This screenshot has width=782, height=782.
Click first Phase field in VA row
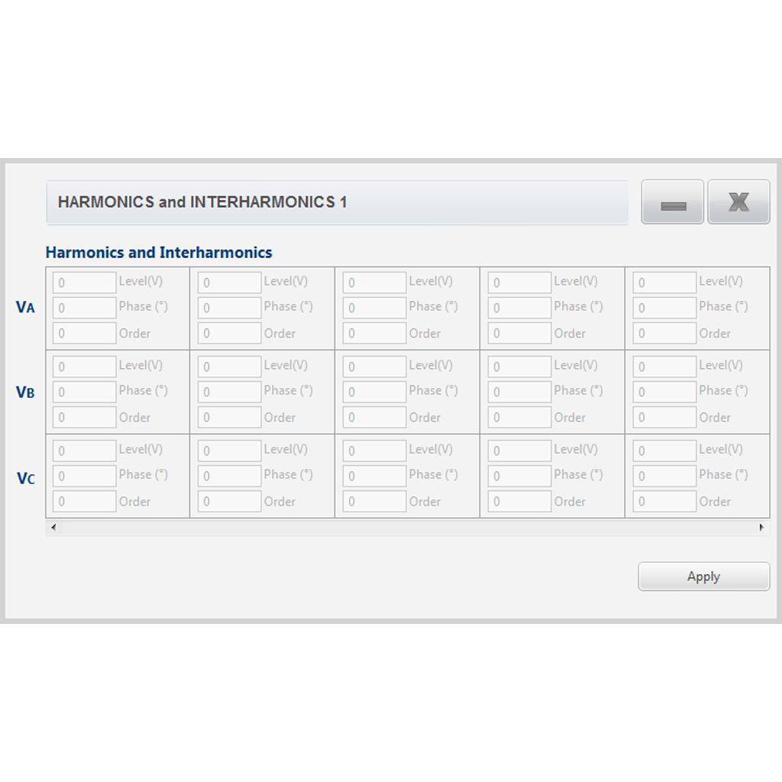click(84, 308)
